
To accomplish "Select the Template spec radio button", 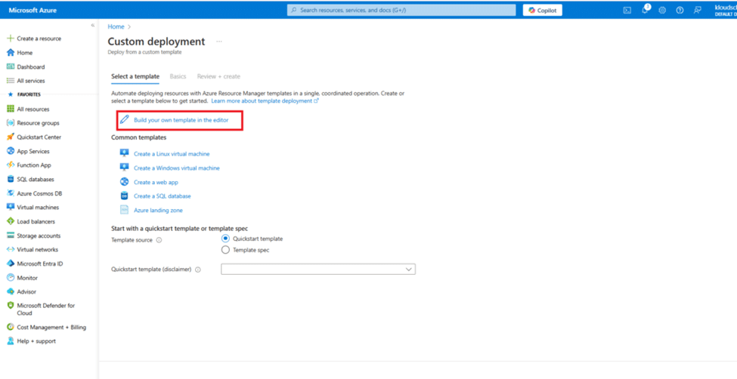I will click(225, 250).
